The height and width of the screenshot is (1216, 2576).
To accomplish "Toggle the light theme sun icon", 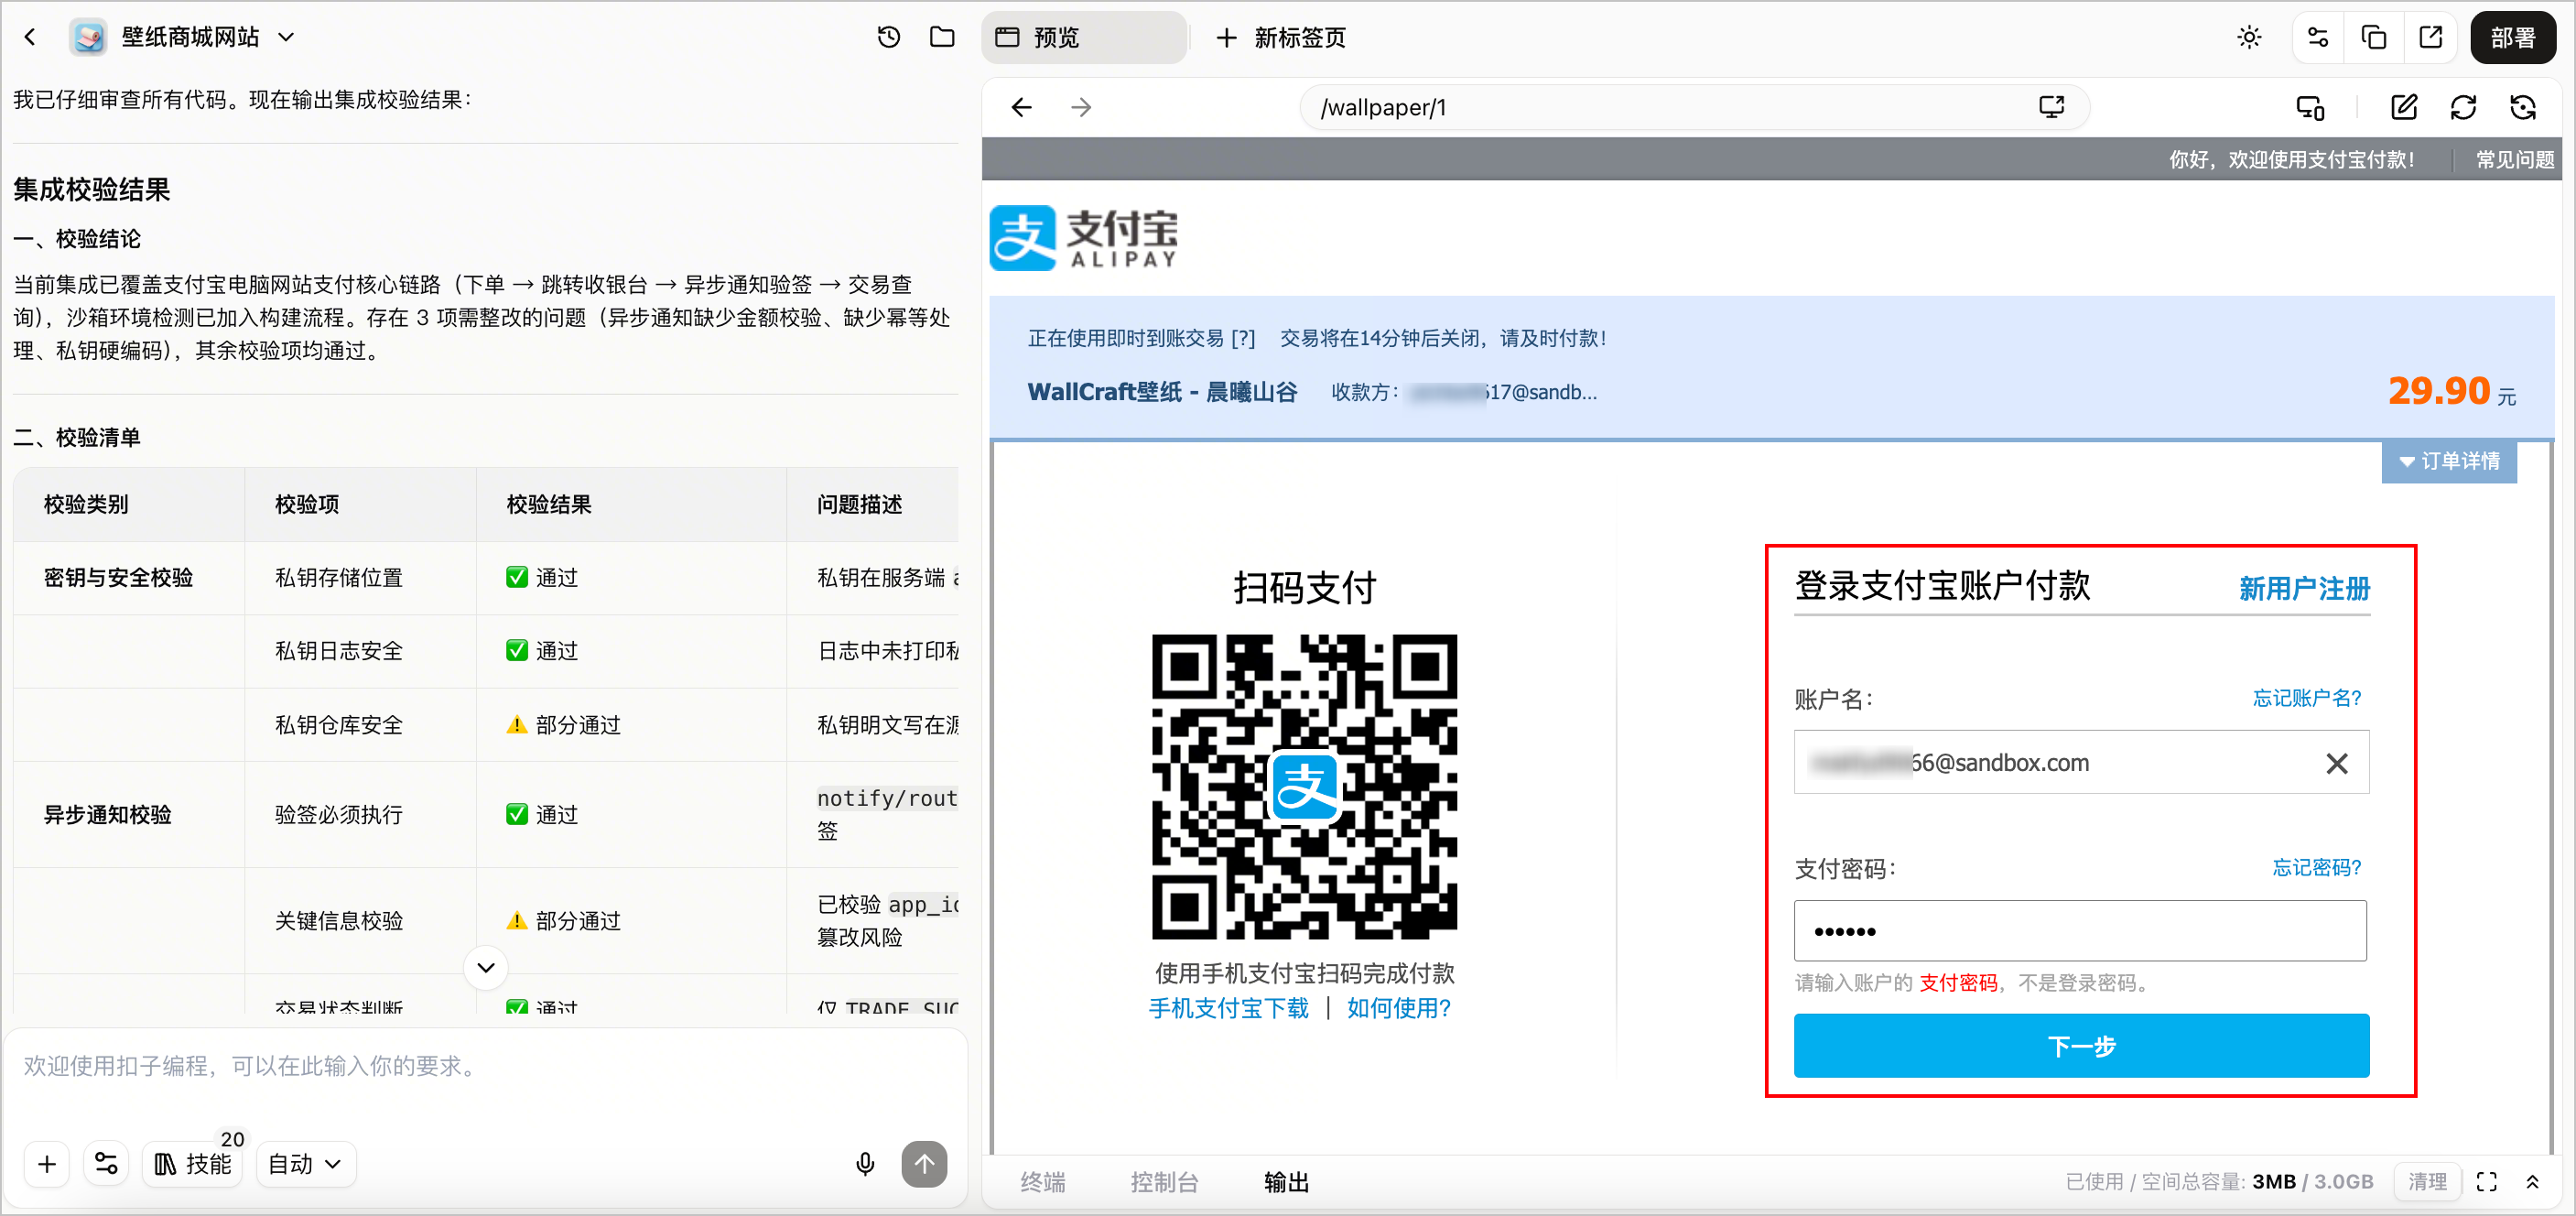I will [2249, 38].
